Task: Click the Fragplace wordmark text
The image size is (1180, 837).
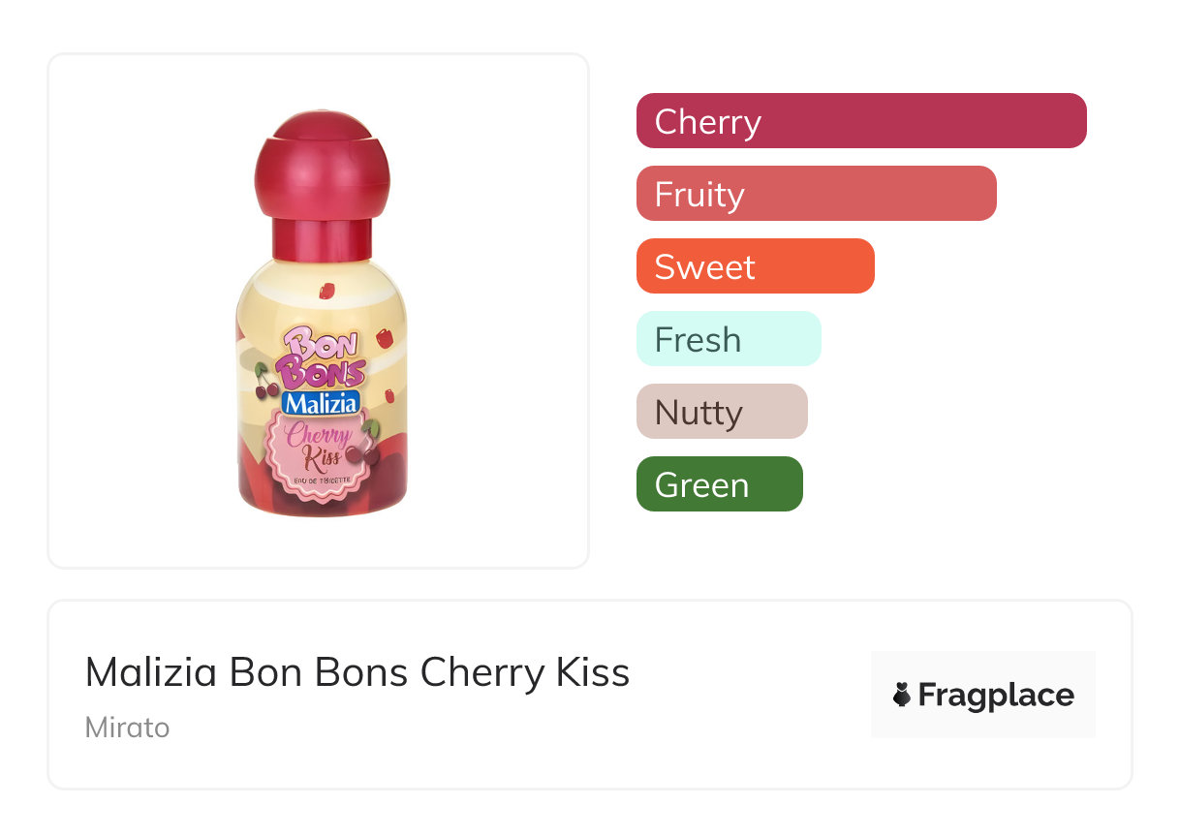Action: click(996, 696)
